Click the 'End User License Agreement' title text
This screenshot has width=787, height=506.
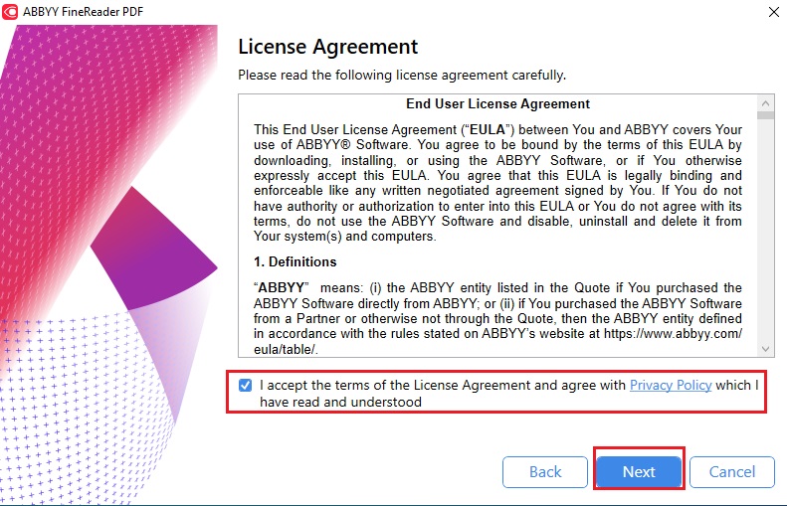(497, 103)
